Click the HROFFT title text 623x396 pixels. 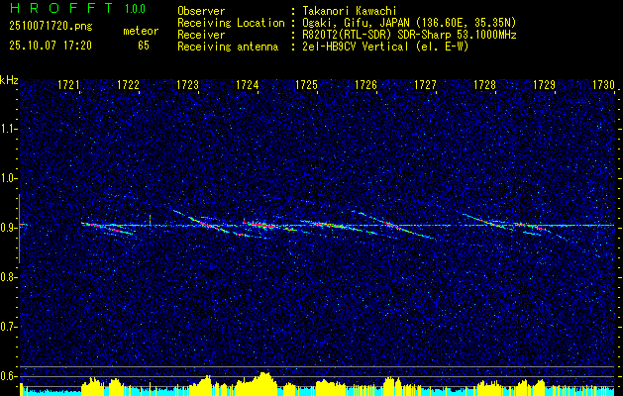coord(61,8)
